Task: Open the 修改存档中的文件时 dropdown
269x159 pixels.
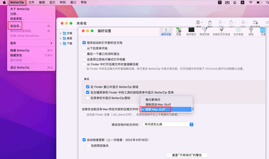Action: point(168,124)
